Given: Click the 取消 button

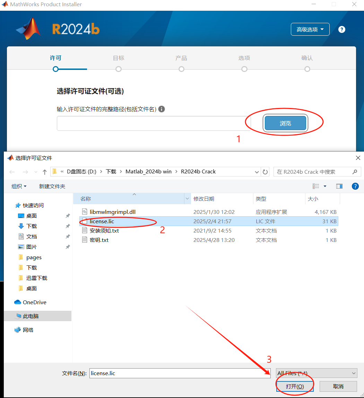Looking at the screenshot, I should pos(338,386).
